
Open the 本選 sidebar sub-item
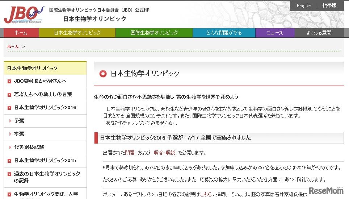coord(19,134)
